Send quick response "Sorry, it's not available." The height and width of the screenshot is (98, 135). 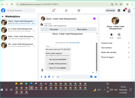click(58, 68)
